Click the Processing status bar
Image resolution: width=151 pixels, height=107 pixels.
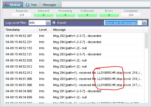coord(65,15)
